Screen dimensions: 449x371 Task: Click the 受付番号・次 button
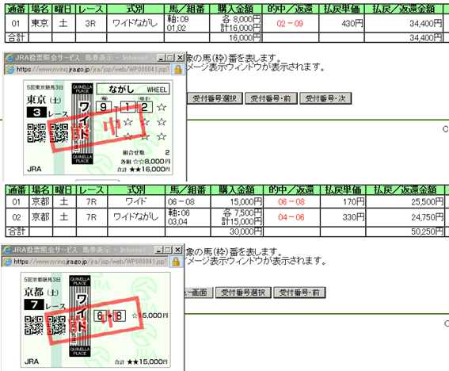(x=325, y=98)
